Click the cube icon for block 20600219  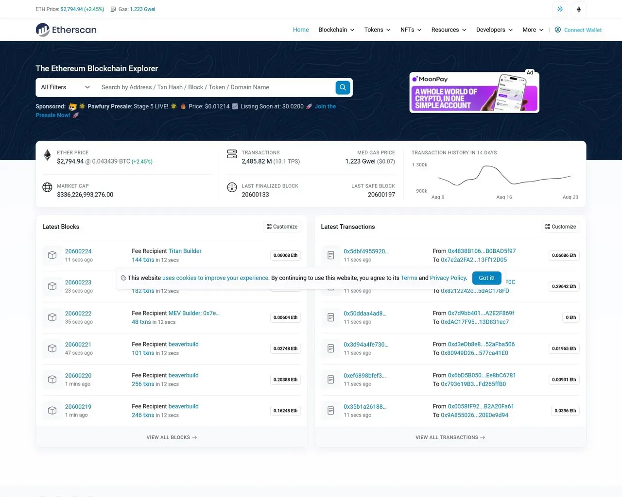(52, 411)
